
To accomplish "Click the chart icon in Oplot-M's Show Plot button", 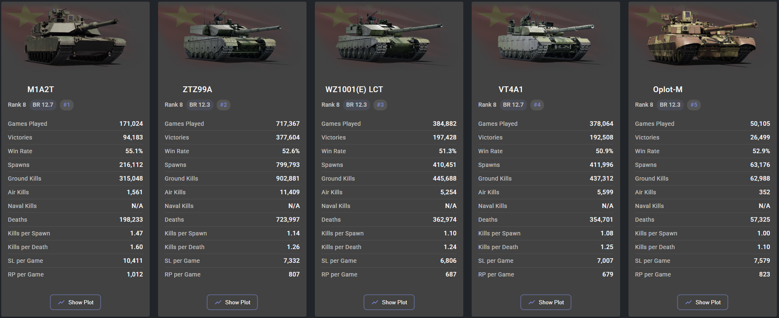I will (x=688, y=302).
